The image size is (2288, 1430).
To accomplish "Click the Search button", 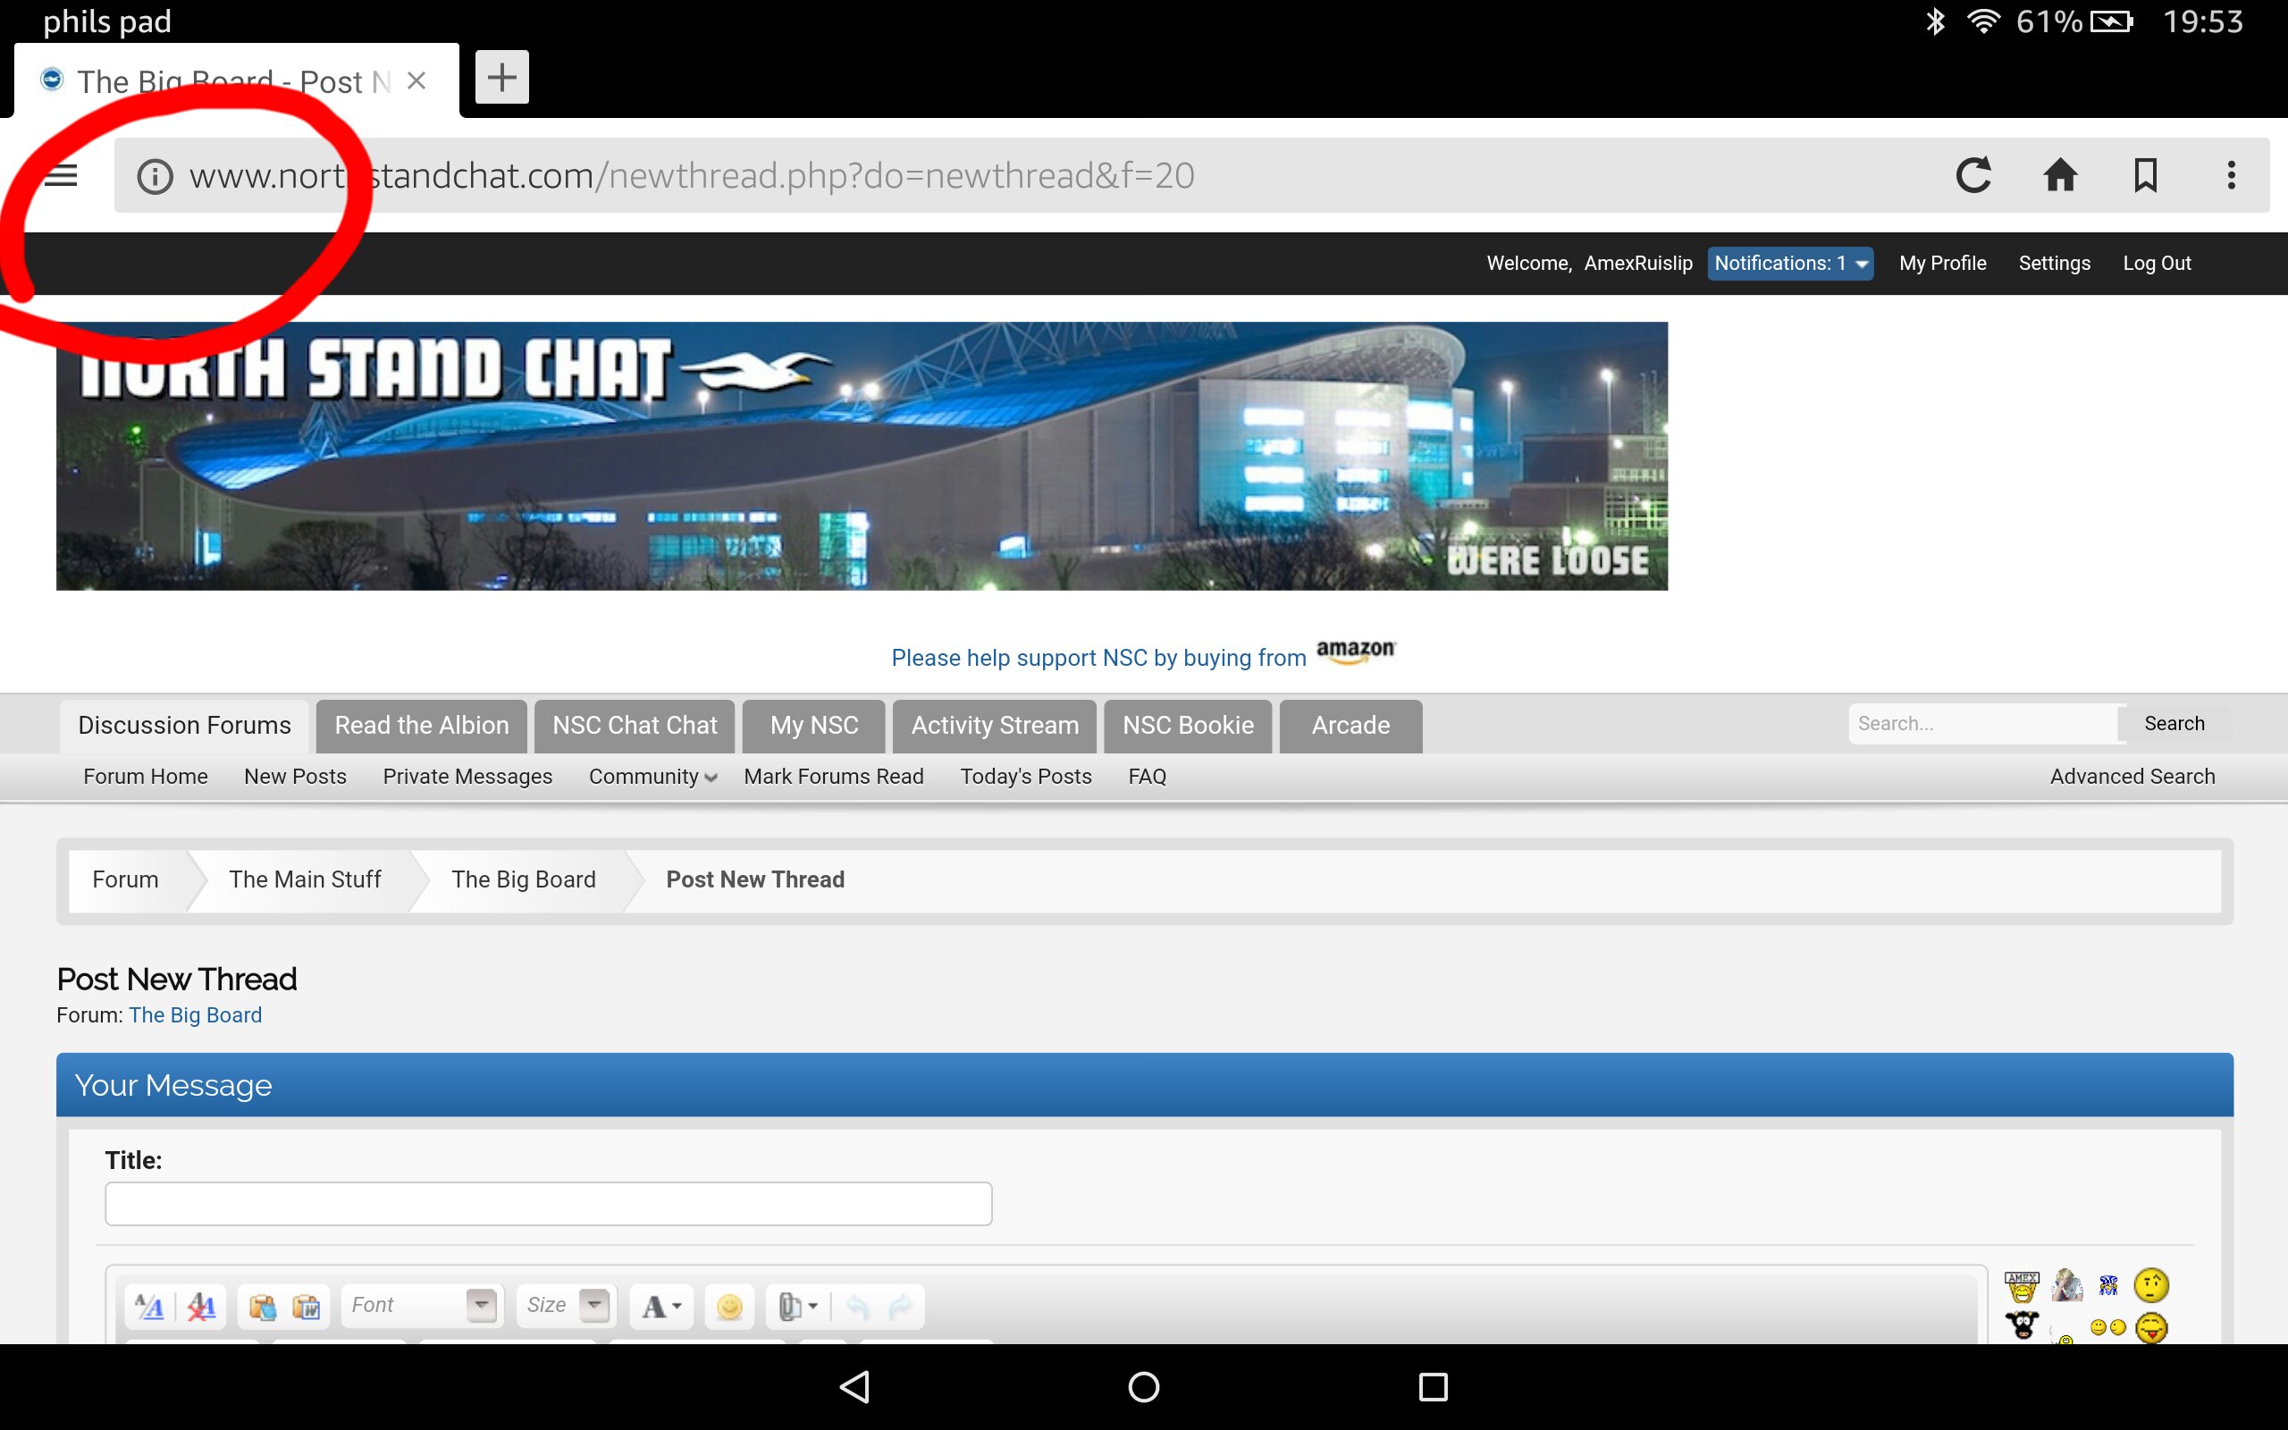I will (x=2174, y=724).
